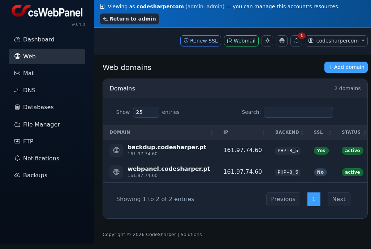
Task: Click PHP-8_5 badge for backdup.codesharper.pt
Action: (x=288, y=151)
